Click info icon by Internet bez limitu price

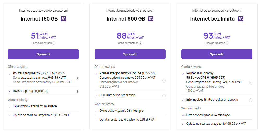click(x=227, y=43)
